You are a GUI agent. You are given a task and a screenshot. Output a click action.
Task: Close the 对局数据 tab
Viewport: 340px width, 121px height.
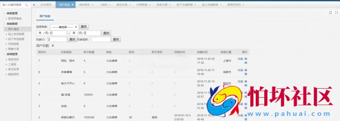pos(150,5)
